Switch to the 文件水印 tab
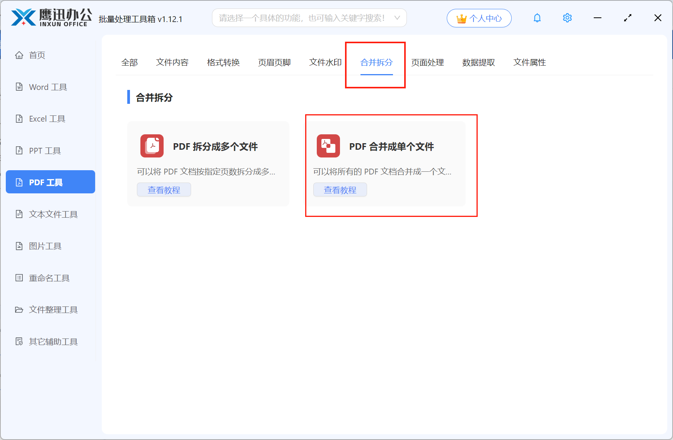Image resolution: width=673 pixels, height=440 pixels. (x=325, y=63)
